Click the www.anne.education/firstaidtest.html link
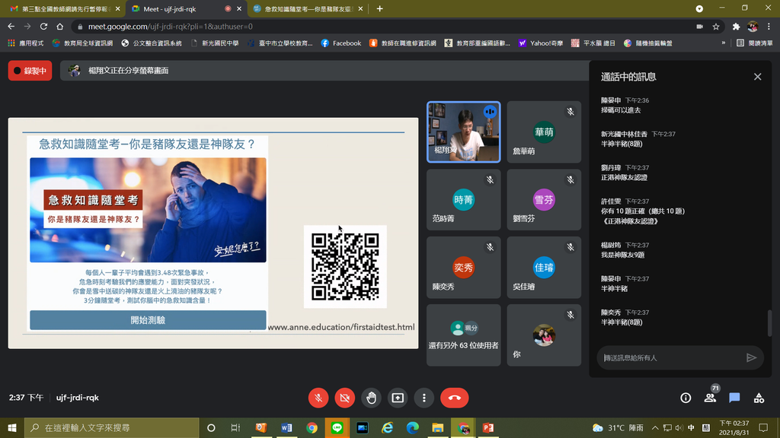 tap(340, 327)
